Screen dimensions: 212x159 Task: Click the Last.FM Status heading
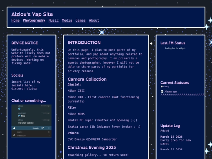(173, 43)
